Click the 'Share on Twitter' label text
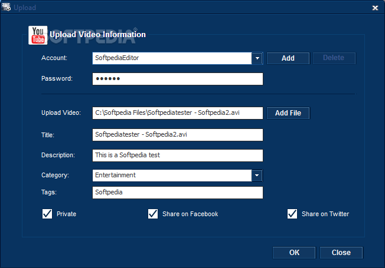This screenshot has width=385, height=268. coord(325,214)
